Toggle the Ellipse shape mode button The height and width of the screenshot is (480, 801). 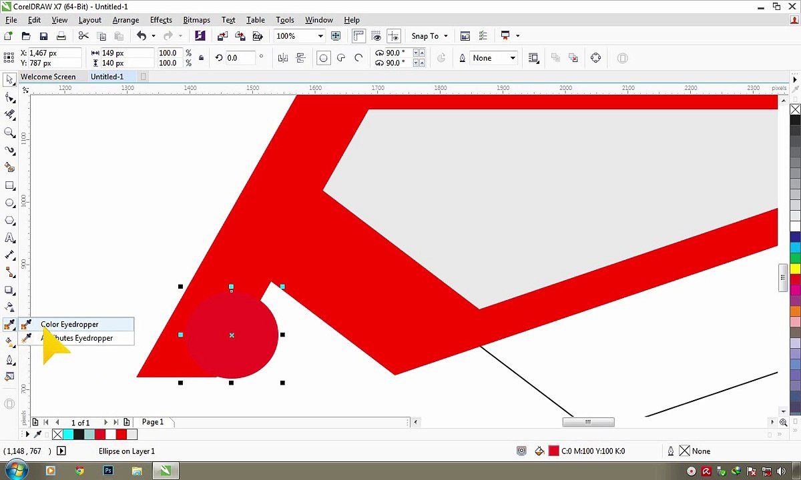coord(324,58)
